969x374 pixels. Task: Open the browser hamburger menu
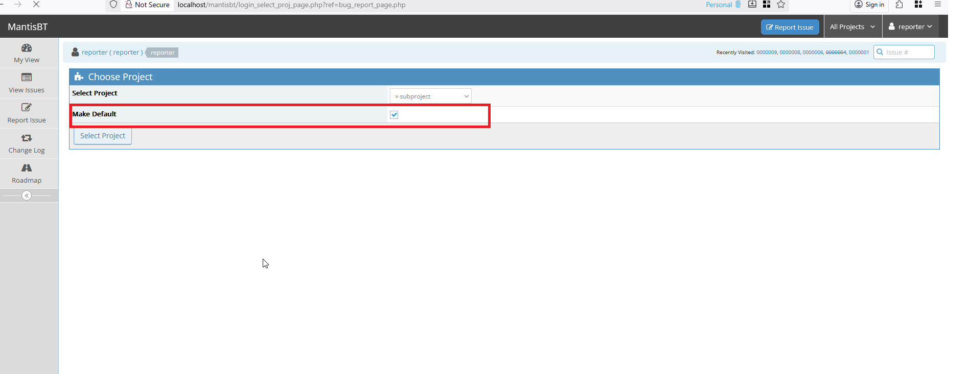tap(938, 5)
